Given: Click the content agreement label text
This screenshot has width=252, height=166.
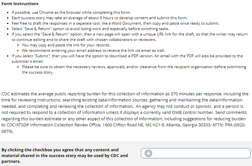Looking at the screenshot, I should (x=65, y=155).
